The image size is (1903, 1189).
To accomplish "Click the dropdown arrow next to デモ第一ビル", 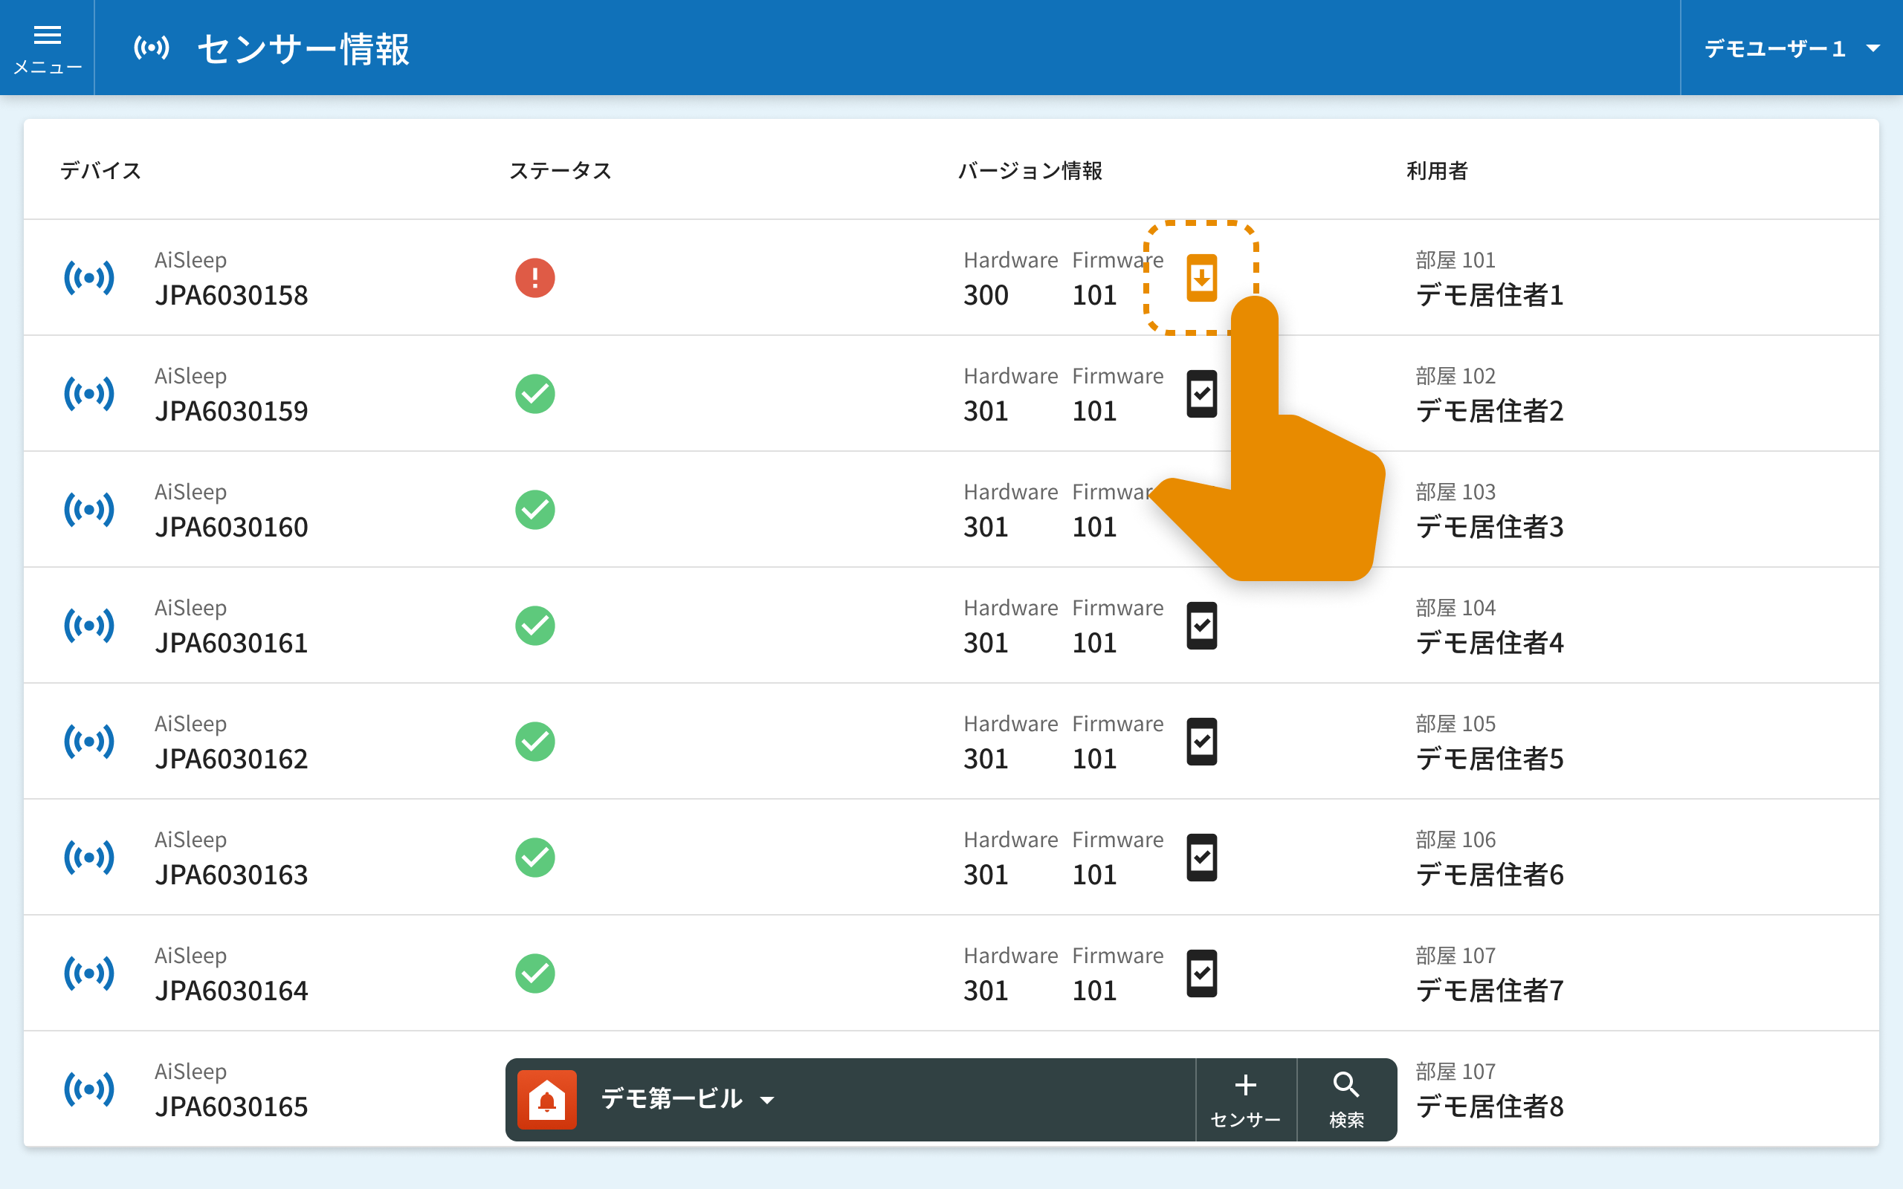I will (767, 1100).
